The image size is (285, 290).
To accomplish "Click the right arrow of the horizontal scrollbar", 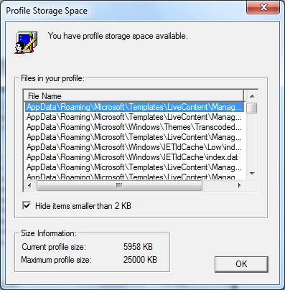I will coord(239,185).
